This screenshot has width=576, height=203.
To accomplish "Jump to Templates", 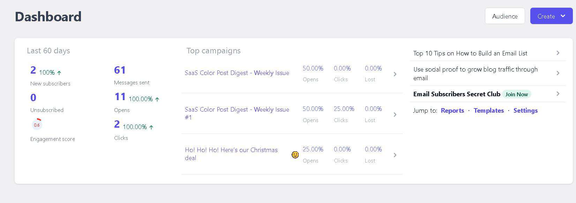I will coord(489,111).
